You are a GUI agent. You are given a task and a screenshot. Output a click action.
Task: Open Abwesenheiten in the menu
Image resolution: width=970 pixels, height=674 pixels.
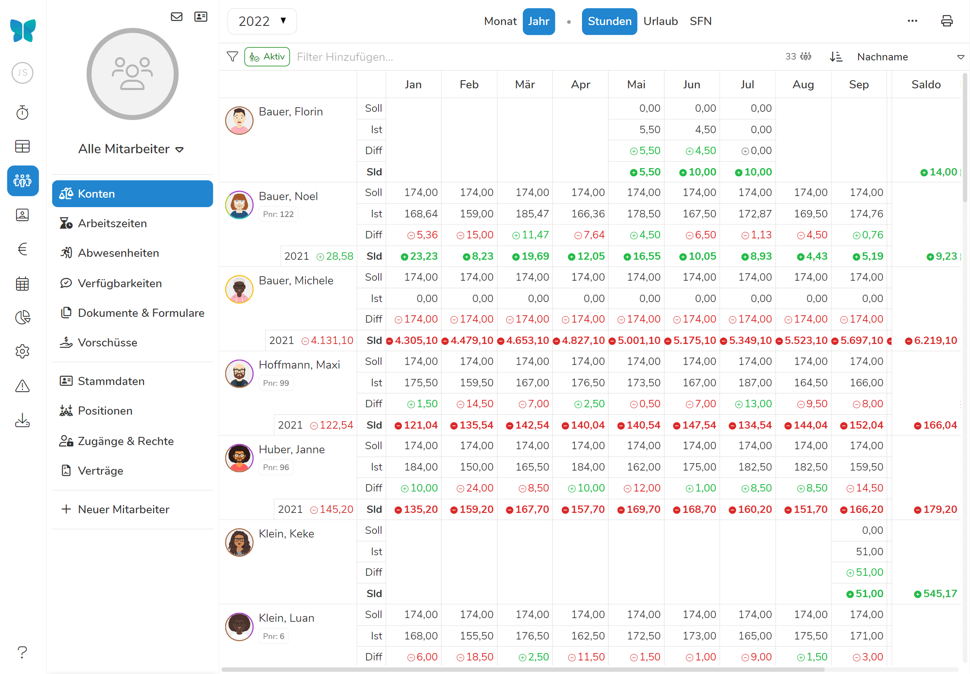pos(118,253)
